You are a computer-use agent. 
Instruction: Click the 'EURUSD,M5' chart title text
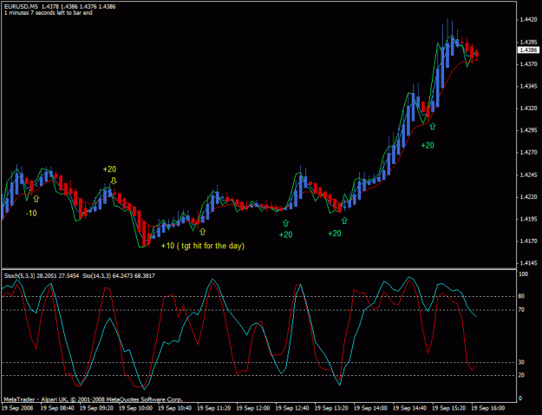[x=21, y=7]
